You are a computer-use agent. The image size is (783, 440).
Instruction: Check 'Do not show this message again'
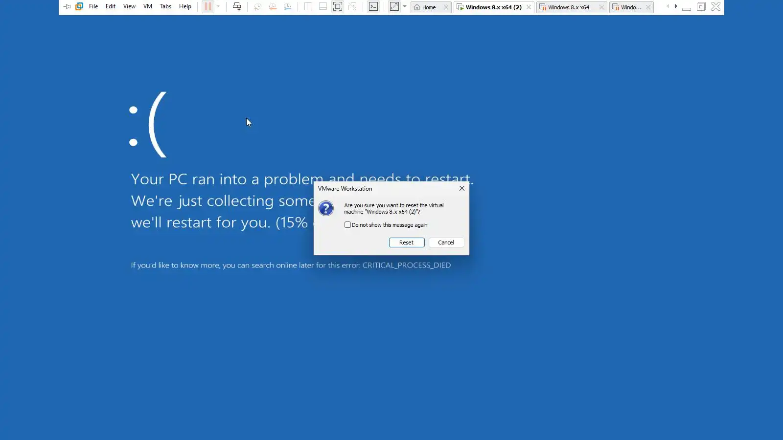click(348, 225)
